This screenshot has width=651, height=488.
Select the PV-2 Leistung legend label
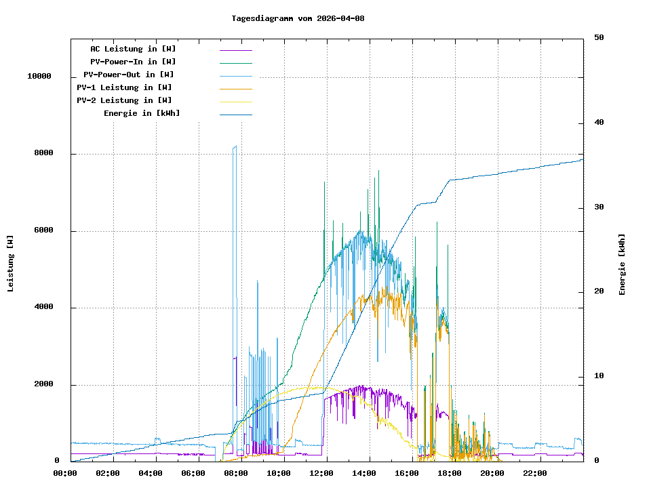tap(124, 100)
